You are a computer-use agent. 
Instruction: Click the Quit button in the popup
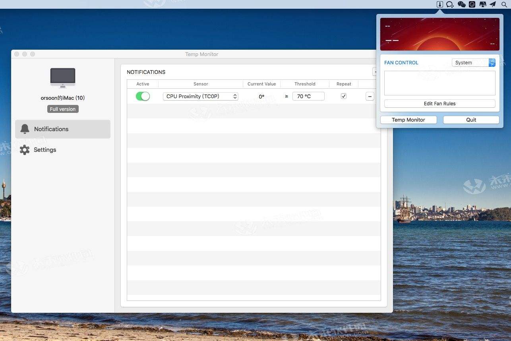tap(471, 120)
